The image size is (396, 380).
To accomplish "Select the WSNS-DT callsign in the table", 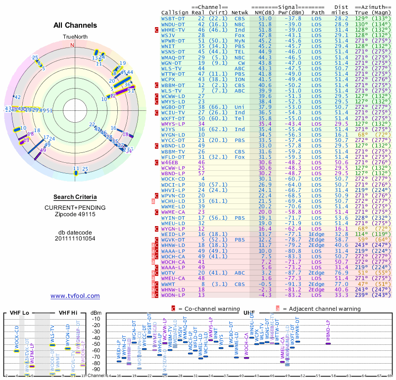I will (173, 52).
